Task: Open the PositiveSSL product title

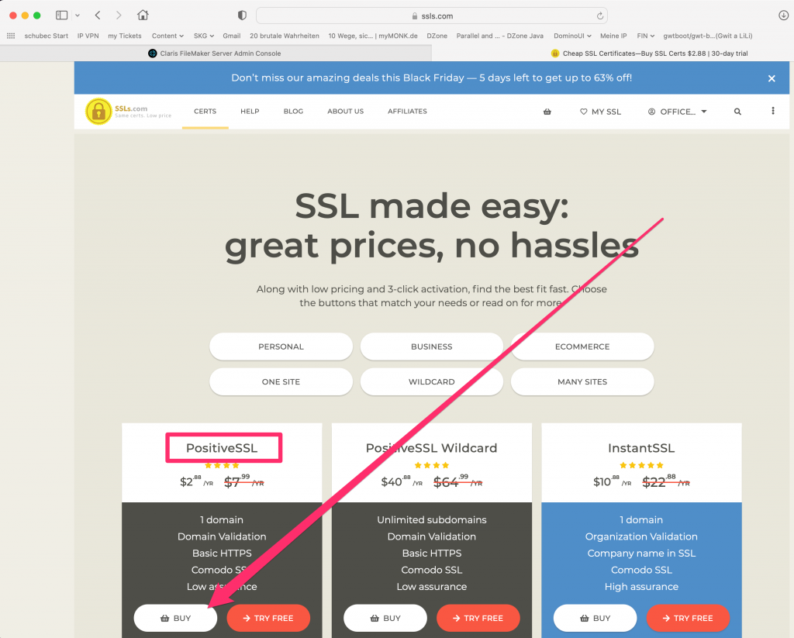Action: tap(222, 448)
